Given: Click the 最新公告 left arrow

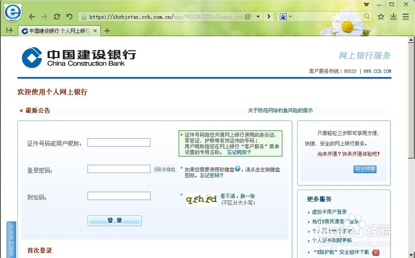Looking at the screenshot, I should [x=21, y=111].
